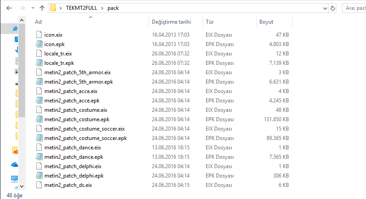This screenshot has width=366, height=199.
Task: Click the metin2_patch_costume_soccer.eix file icon
Action: pyautogui.click(x=39, y=128)
